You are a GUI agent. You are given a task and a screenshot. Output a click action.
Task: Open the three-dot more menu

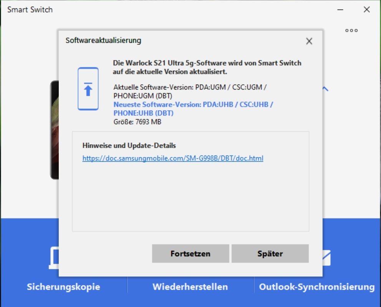tap(351, 30)
